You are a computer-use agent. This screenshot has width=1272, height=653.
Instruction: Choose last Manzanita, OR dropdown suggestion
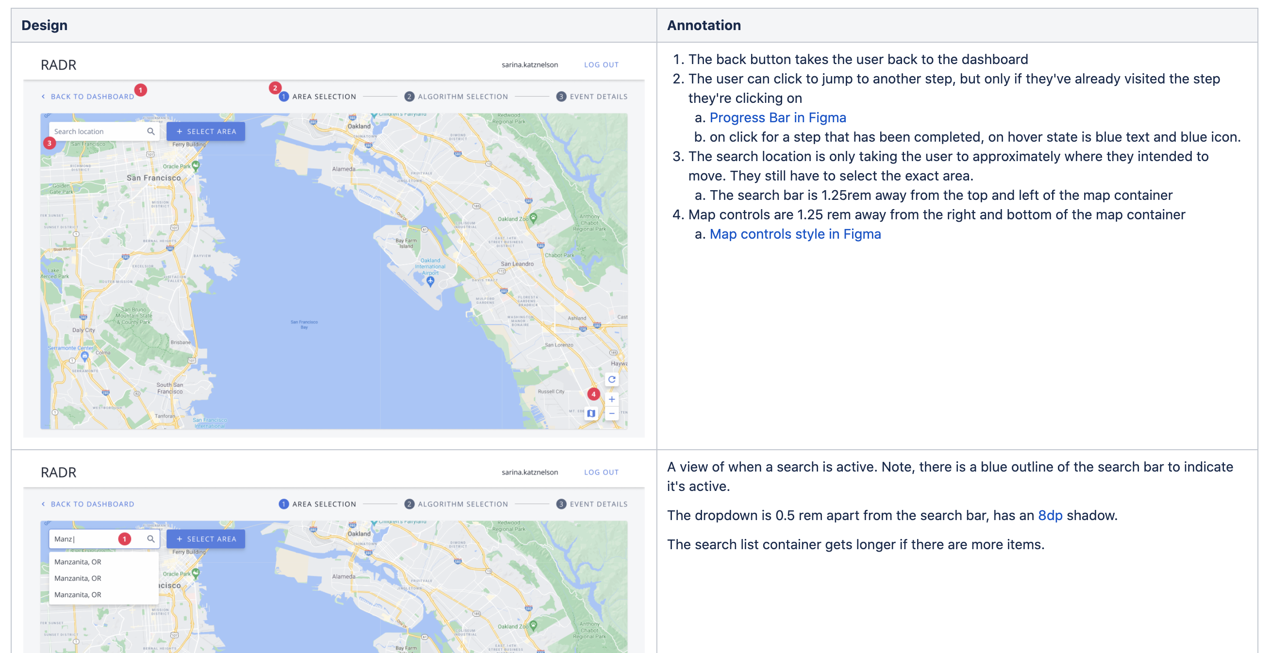[78, 594]
